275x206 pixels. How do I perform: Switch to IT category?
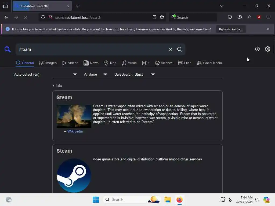tap(146, 63)
